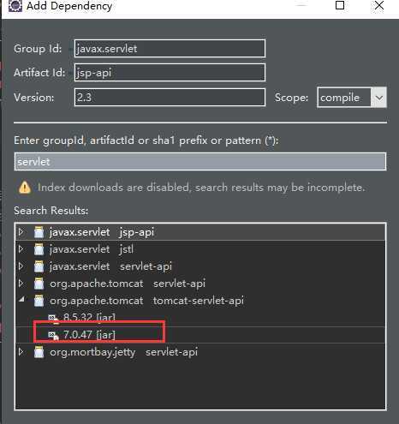Click the Group Id label
This screenshot has width=399, height=424.
click(38, 49)
